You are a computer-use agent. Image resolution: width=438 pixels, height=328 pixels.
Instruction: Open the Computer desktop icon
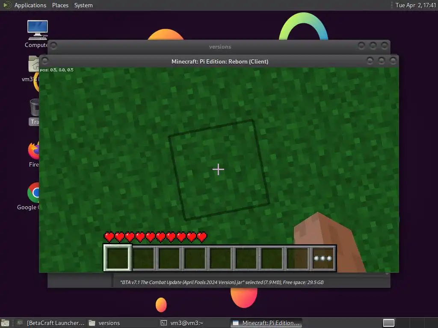click(x=37, y=33)
